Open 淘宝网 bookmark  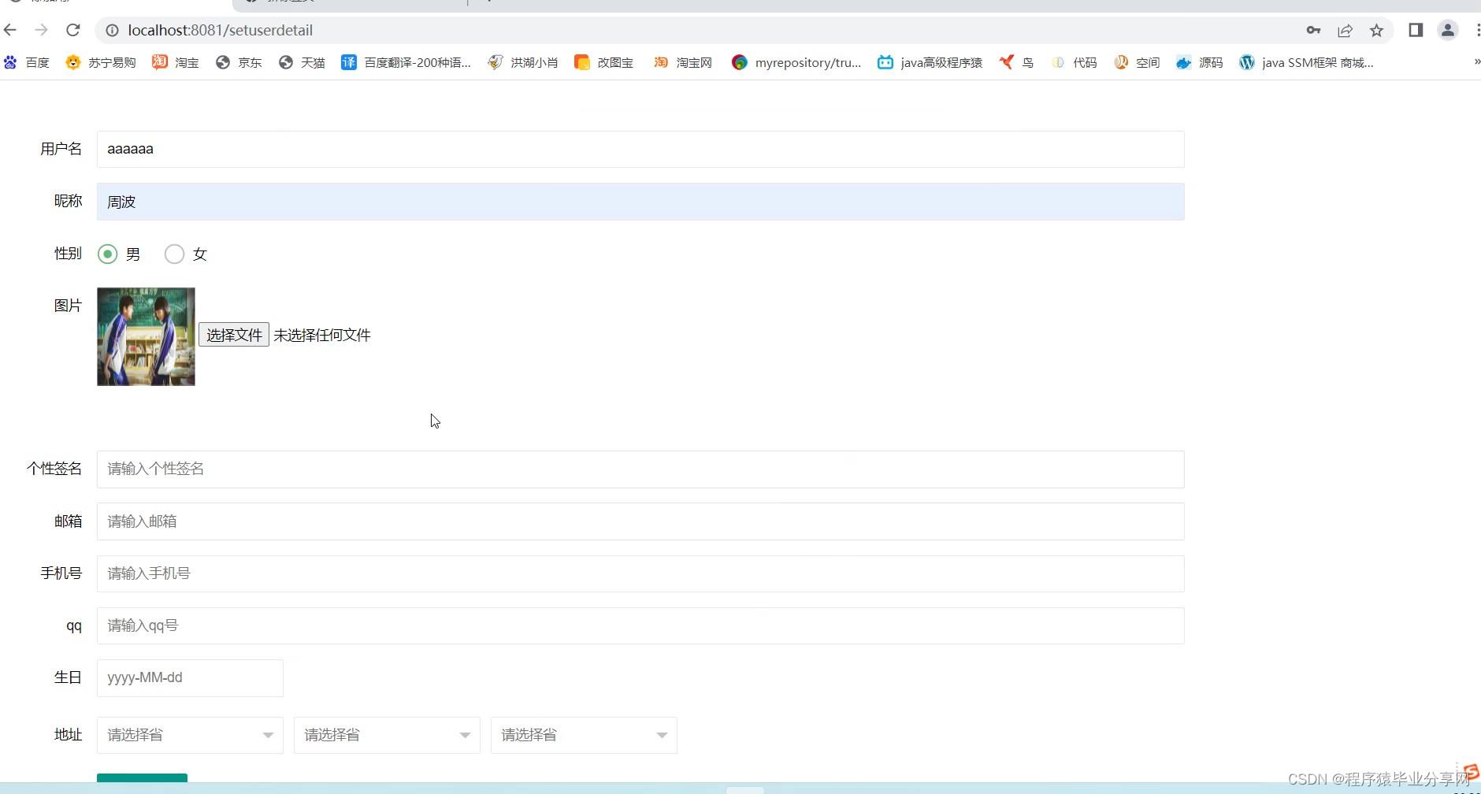tap(683, 62)
